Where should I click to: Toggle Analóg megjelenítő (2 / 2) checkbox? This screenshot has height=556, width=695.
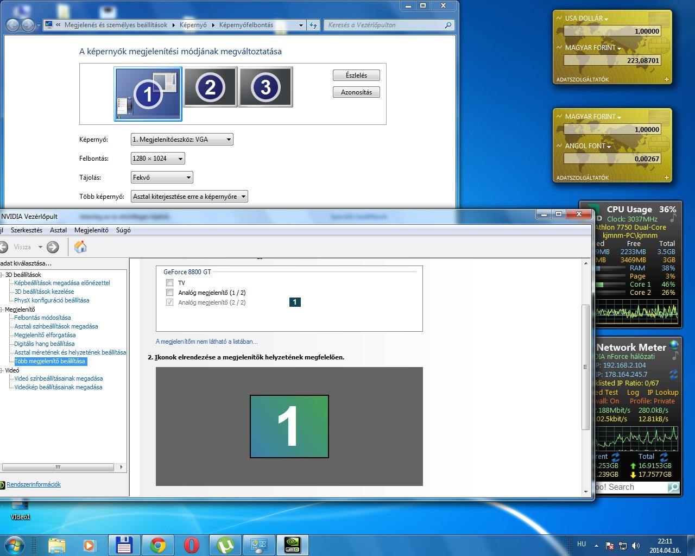(x=169, y=302)
